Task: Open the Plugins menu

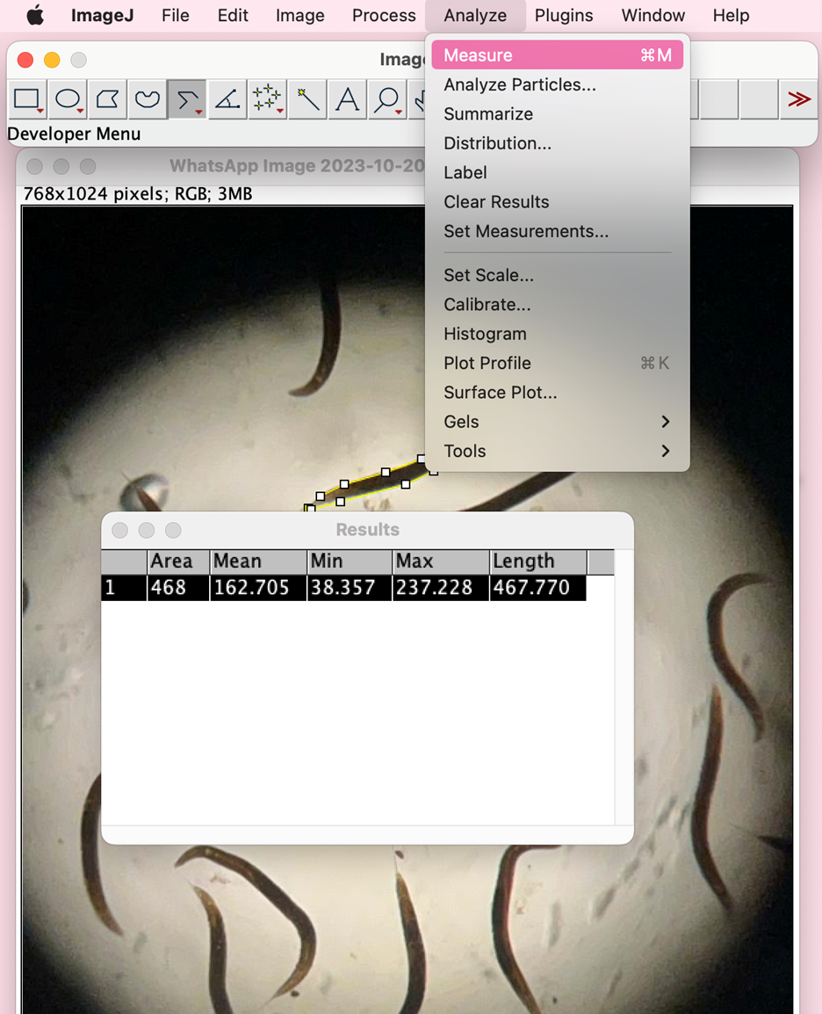Action: [564, 15]
